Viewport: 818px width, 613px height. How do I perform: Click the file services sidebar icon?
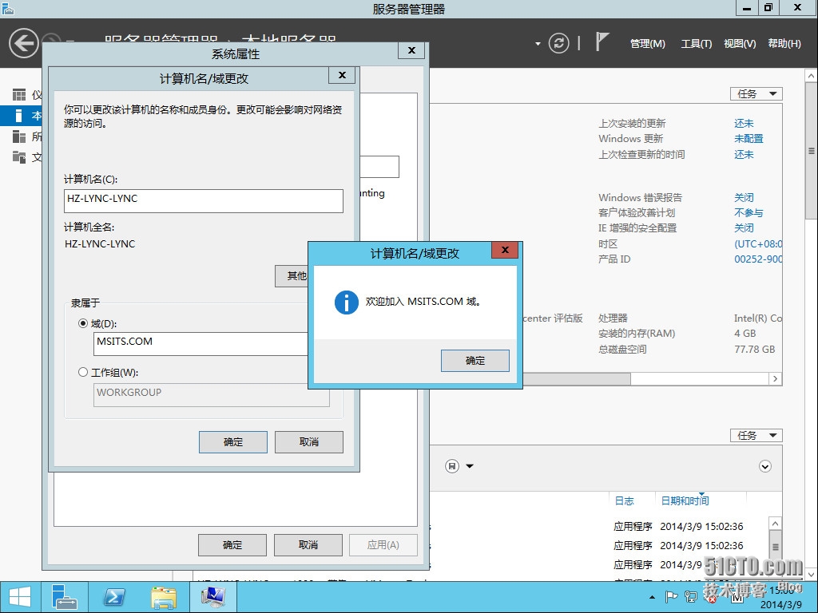19,157
